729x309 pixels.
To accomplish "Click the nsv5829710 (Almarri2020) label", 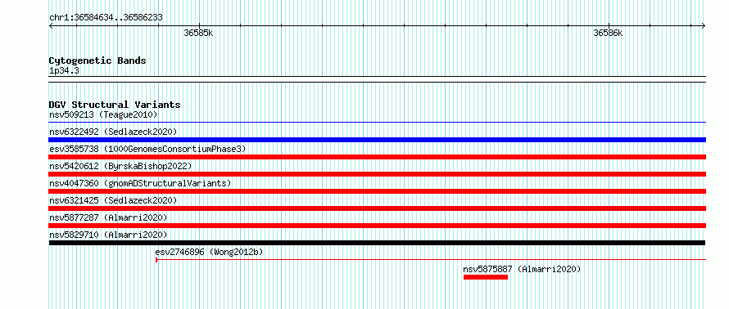I will (108, 235).
